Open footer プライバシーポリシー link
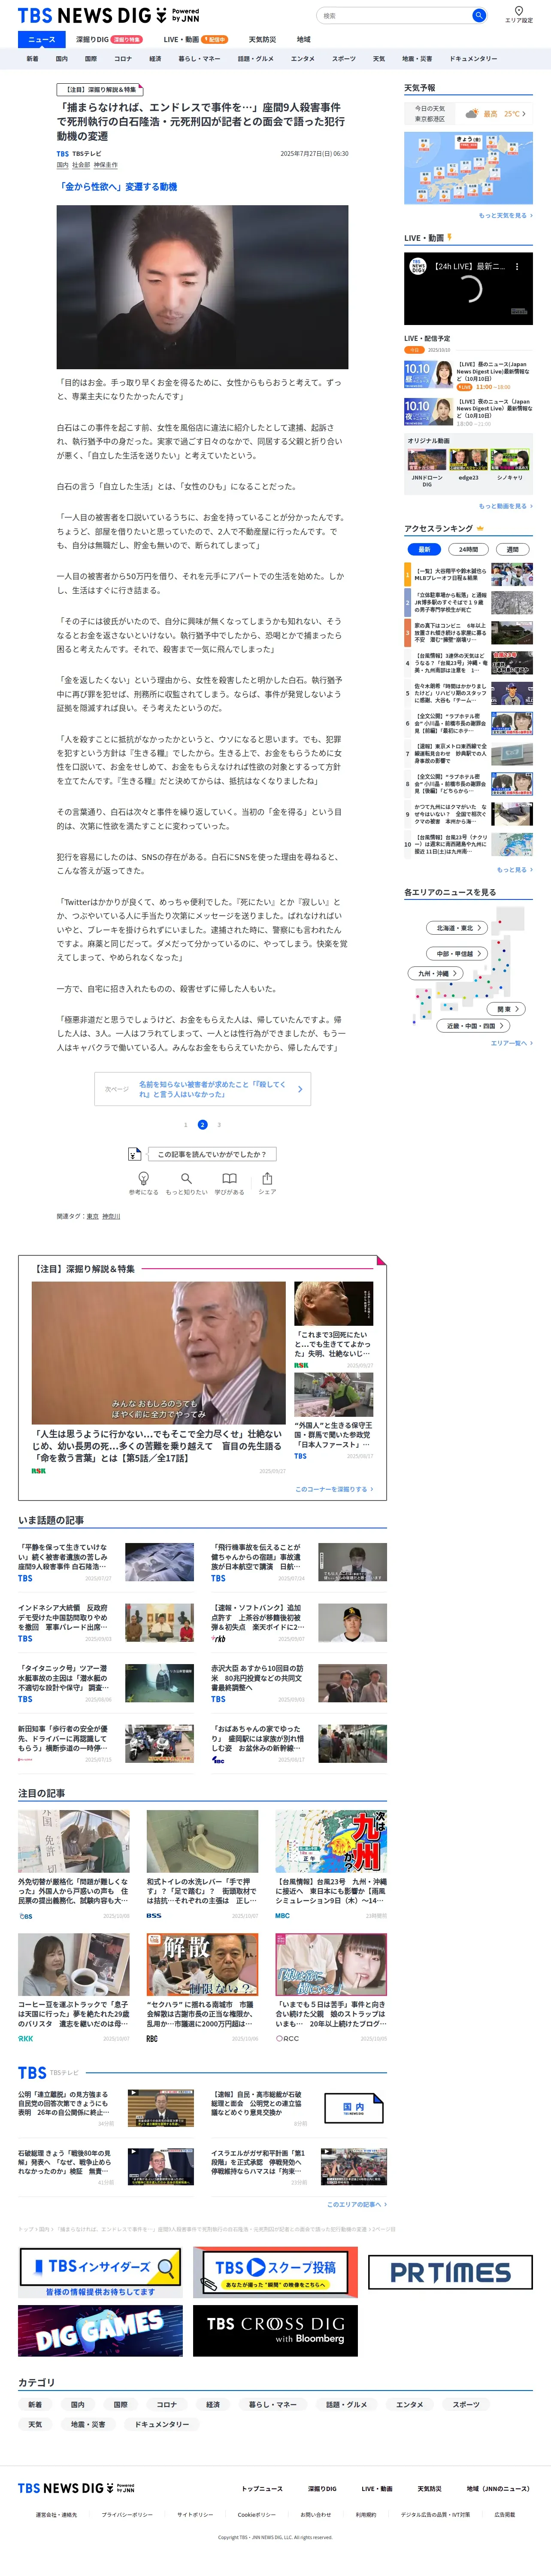Viewport: 551px width, 2576px height. [x=127, y=2514]
